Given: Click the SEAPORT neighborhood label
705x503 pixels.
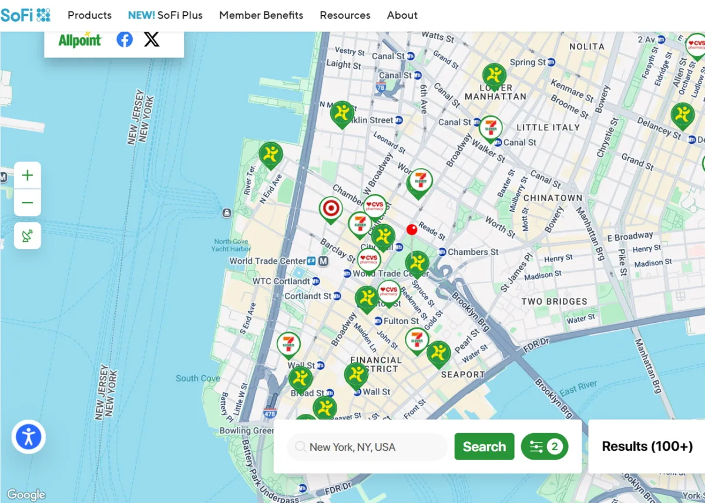Looking at the screenshot, I should click(x=463, y=374).
